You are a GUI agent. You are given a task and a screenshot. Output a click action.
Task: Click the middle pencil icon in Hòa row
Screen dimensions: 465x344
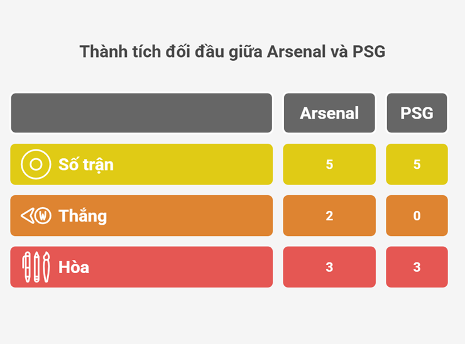coord(36,267)
